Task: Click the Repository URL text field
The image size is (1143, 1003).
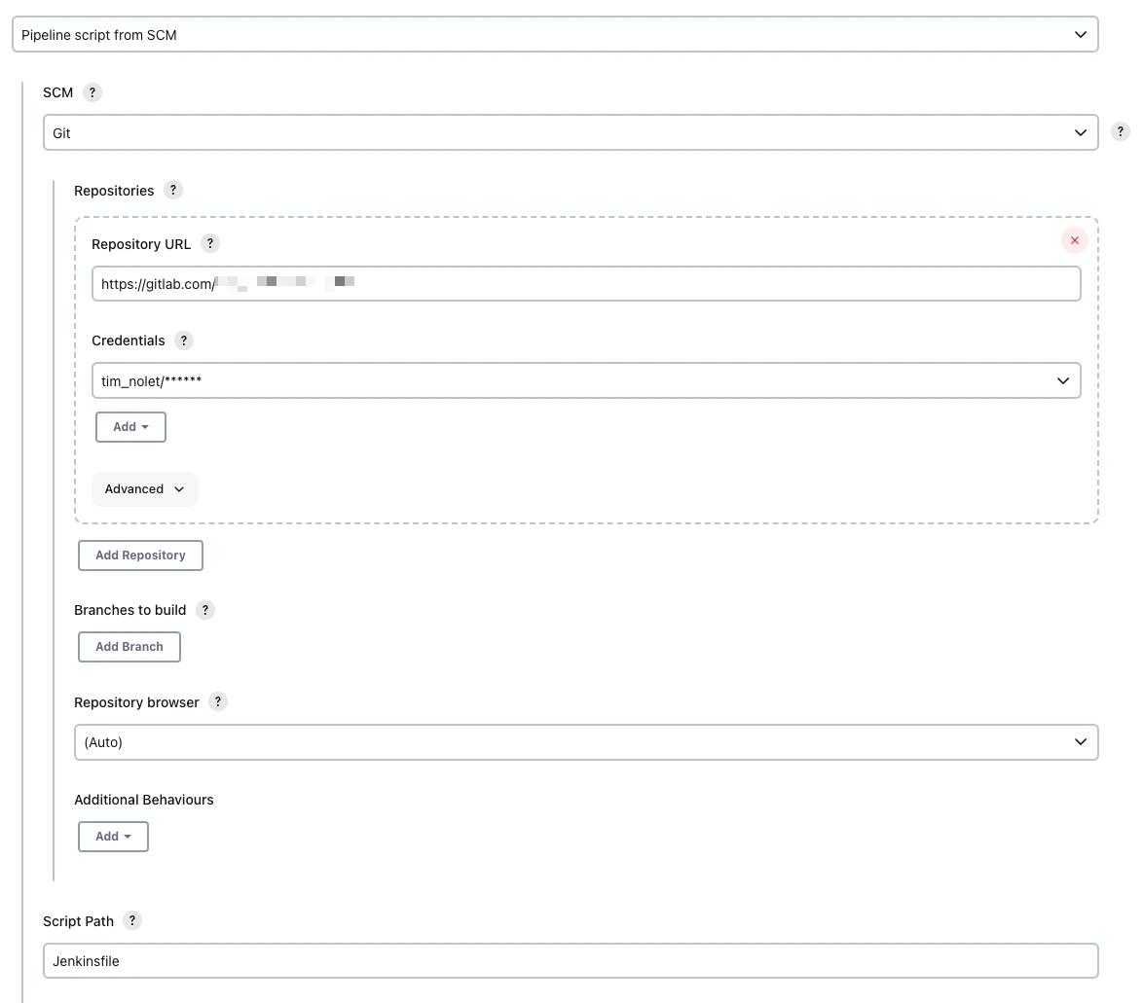Action: click(x=586, y=283)
